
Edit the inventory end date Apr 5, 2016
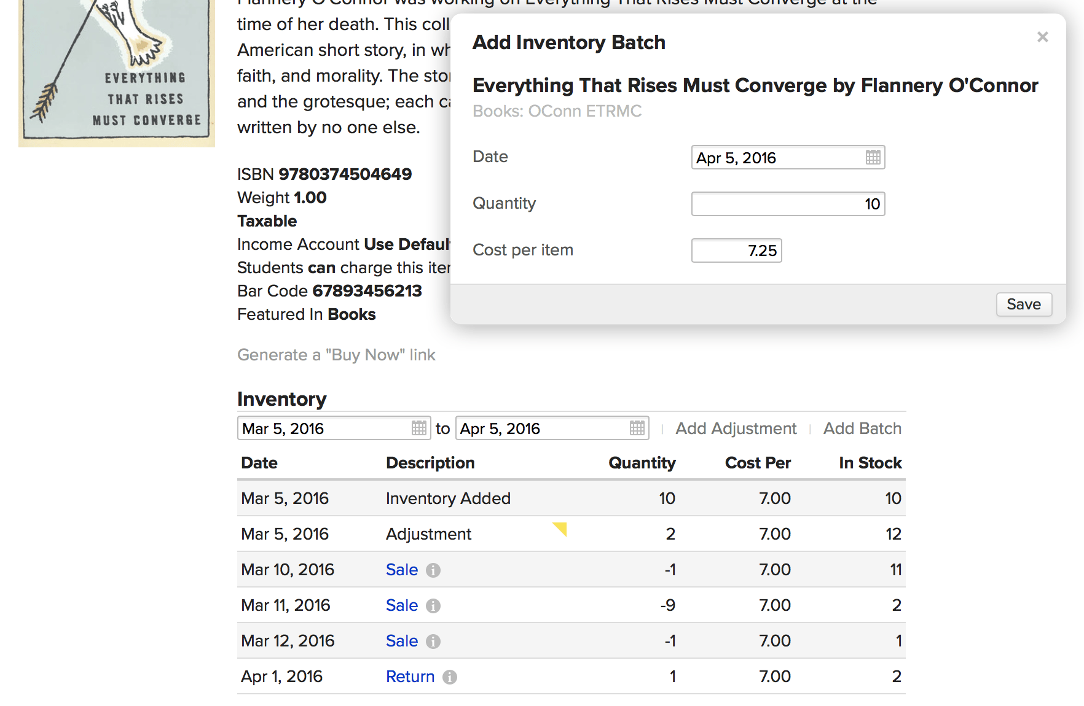pyautogui.click(x=552, y=429)
